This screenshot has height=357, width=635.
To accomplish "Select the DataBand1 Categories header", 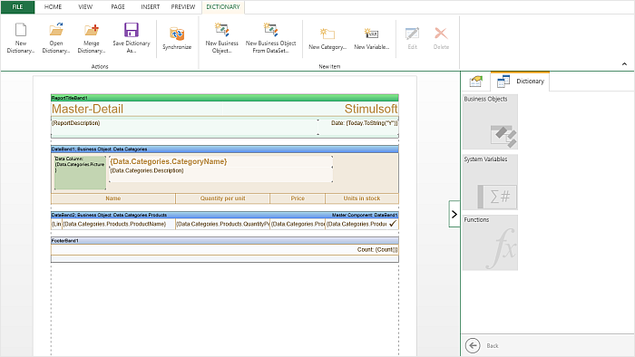I will [x=225, y=150].
